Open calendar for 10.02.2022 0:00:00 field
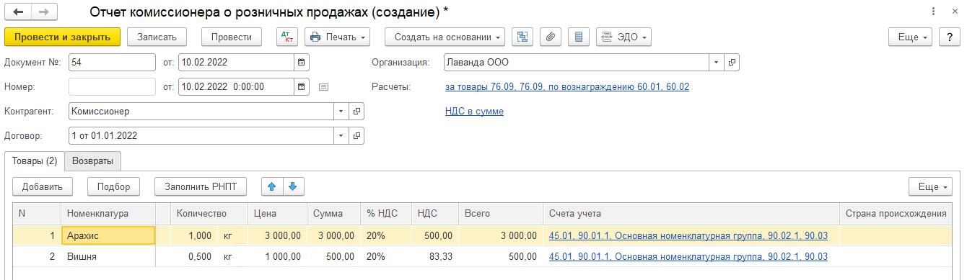 point(302,86)
